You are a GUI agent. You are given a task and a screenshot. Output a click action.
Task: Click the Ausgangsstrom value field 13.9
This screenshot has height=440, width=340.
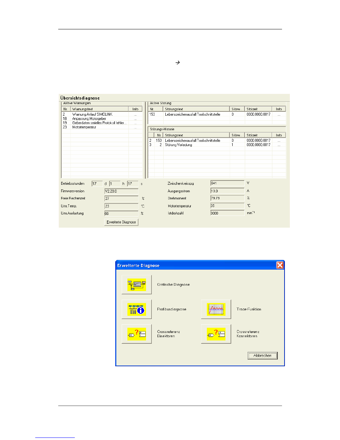(x=227, y=191)
